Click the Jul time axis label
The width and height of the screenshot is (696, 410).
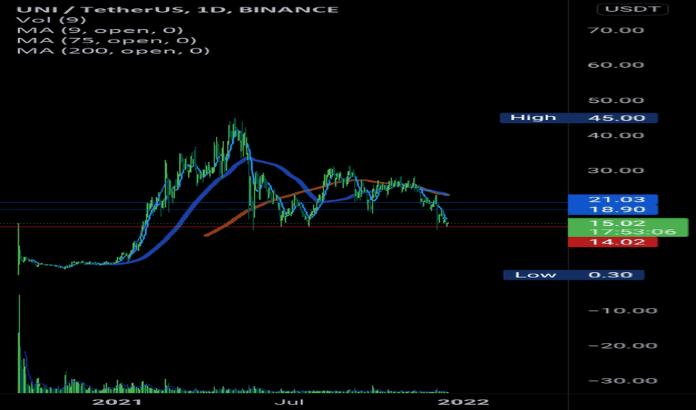point(289,402)
